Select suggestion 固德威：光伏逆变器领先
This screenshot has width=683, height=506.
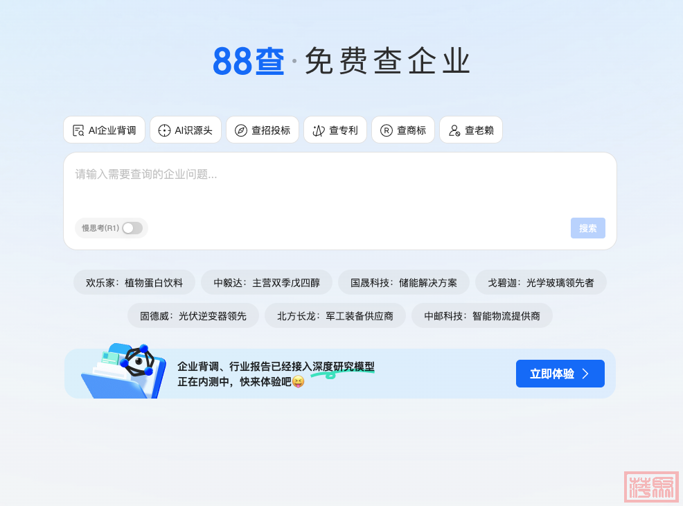tap(193, 316)
